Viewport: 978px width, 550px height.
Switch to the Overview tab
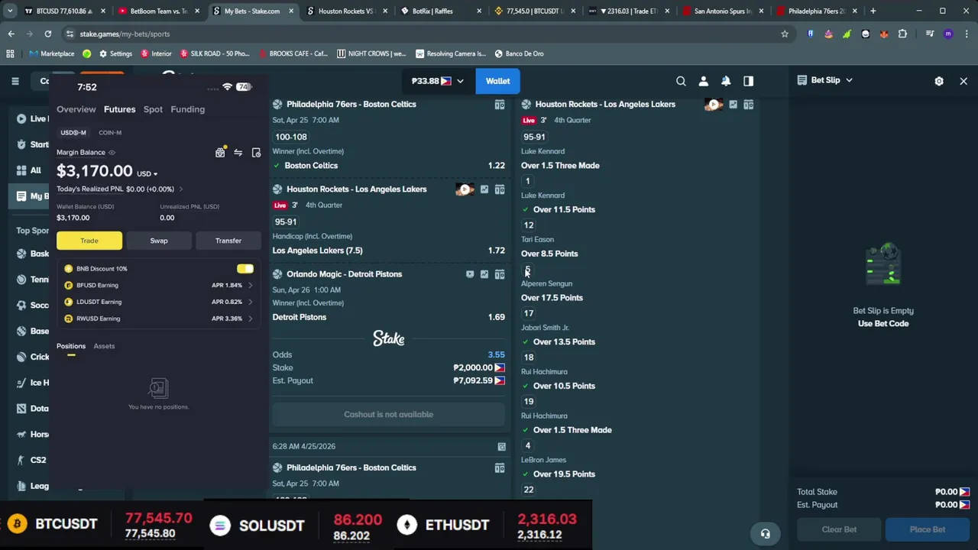[x=76, y=109]
